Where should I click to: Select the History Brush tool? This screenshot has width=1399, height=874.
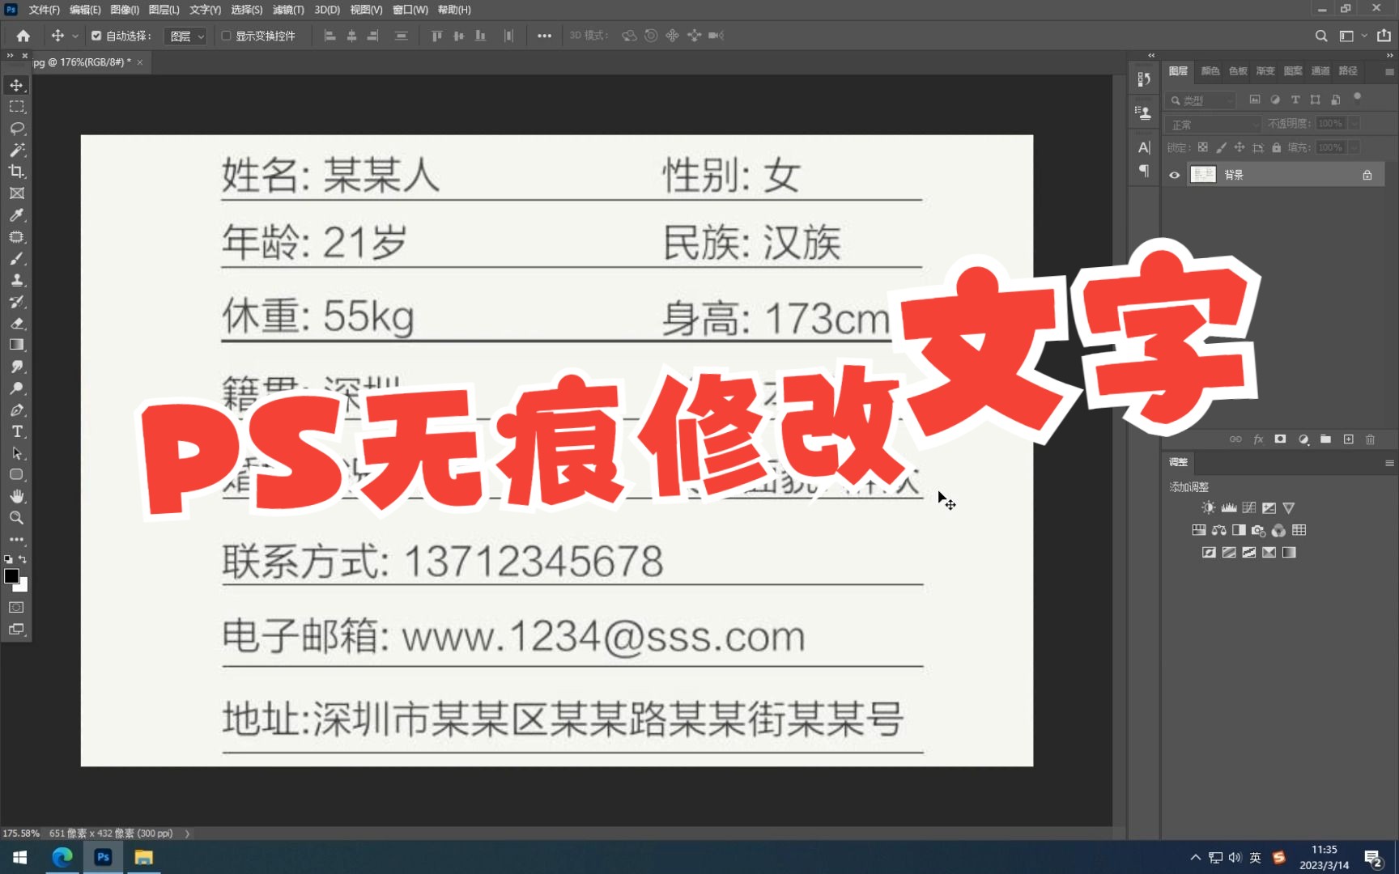coord(16,302)
